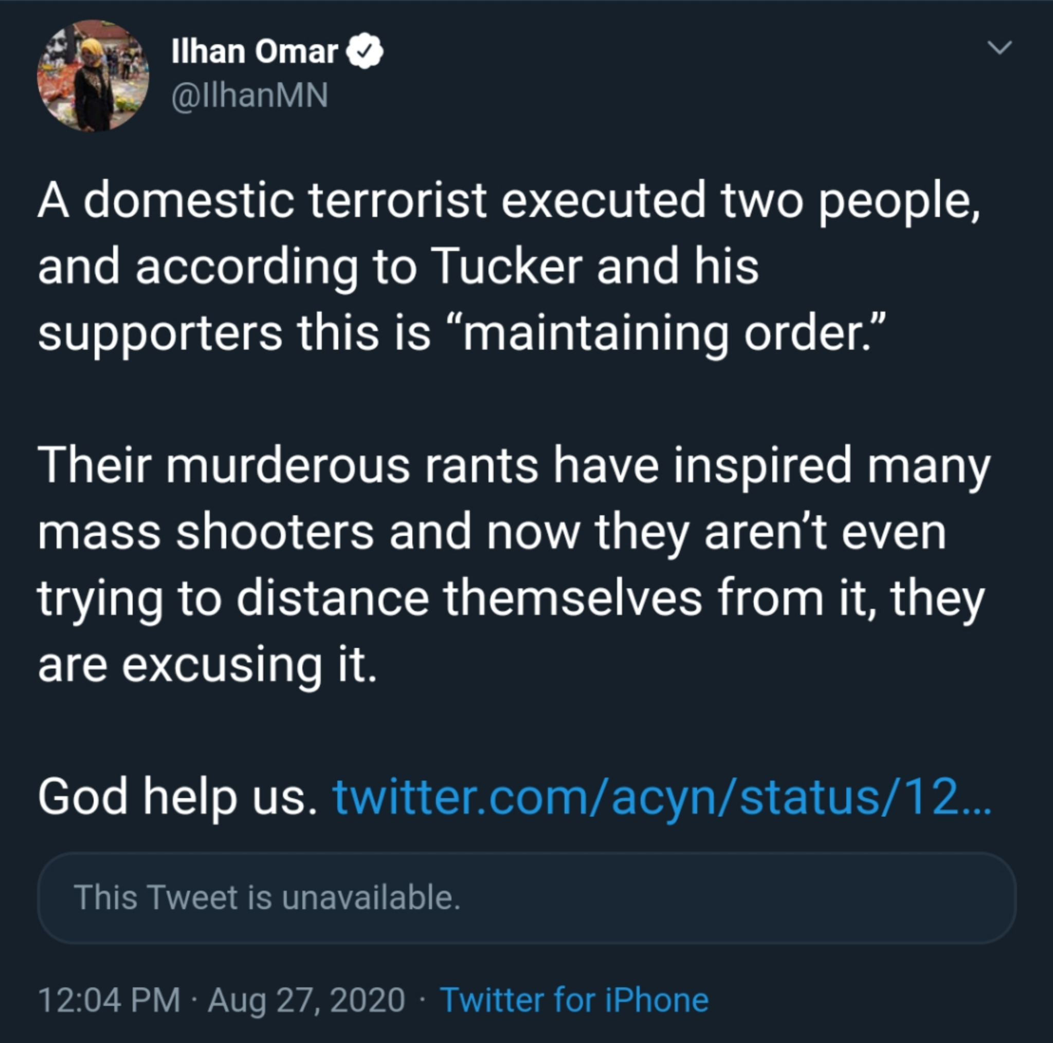Open Ilhan Omar's profile avatar
Screen dimensions: 1053x1043
click(x=93, y=75)
